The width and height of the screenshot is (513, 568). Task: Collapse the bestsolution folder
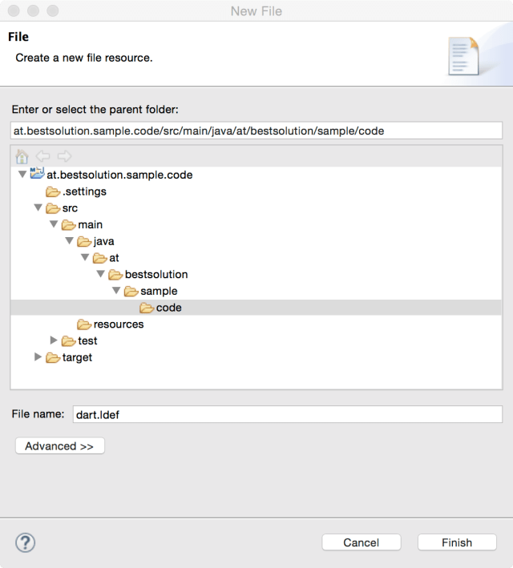[x=100, y=275]
